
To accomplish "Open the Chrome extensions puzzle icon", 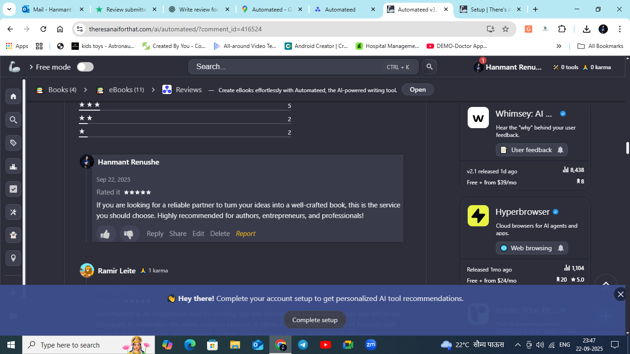I will 562,29.
